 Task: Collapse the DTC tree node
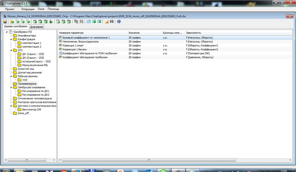point(10,50)
